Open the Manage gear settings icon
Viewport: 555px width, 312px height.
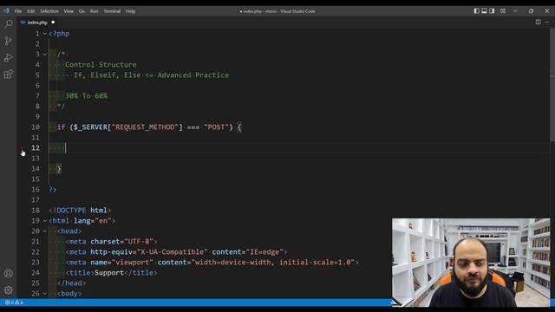click(x=8, y=290)
